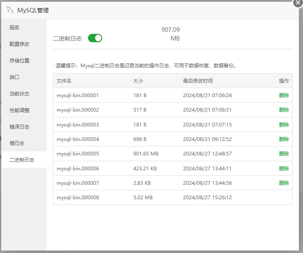
Task: Click timestamp 2024/08/21 07:07:15
Action: pos(208,125)
